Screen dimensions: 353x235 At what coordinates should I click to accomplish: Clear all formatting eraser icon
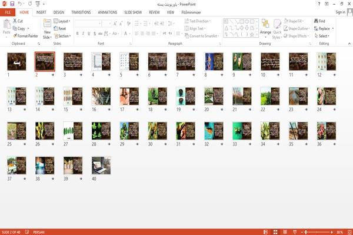pos(128,24)
